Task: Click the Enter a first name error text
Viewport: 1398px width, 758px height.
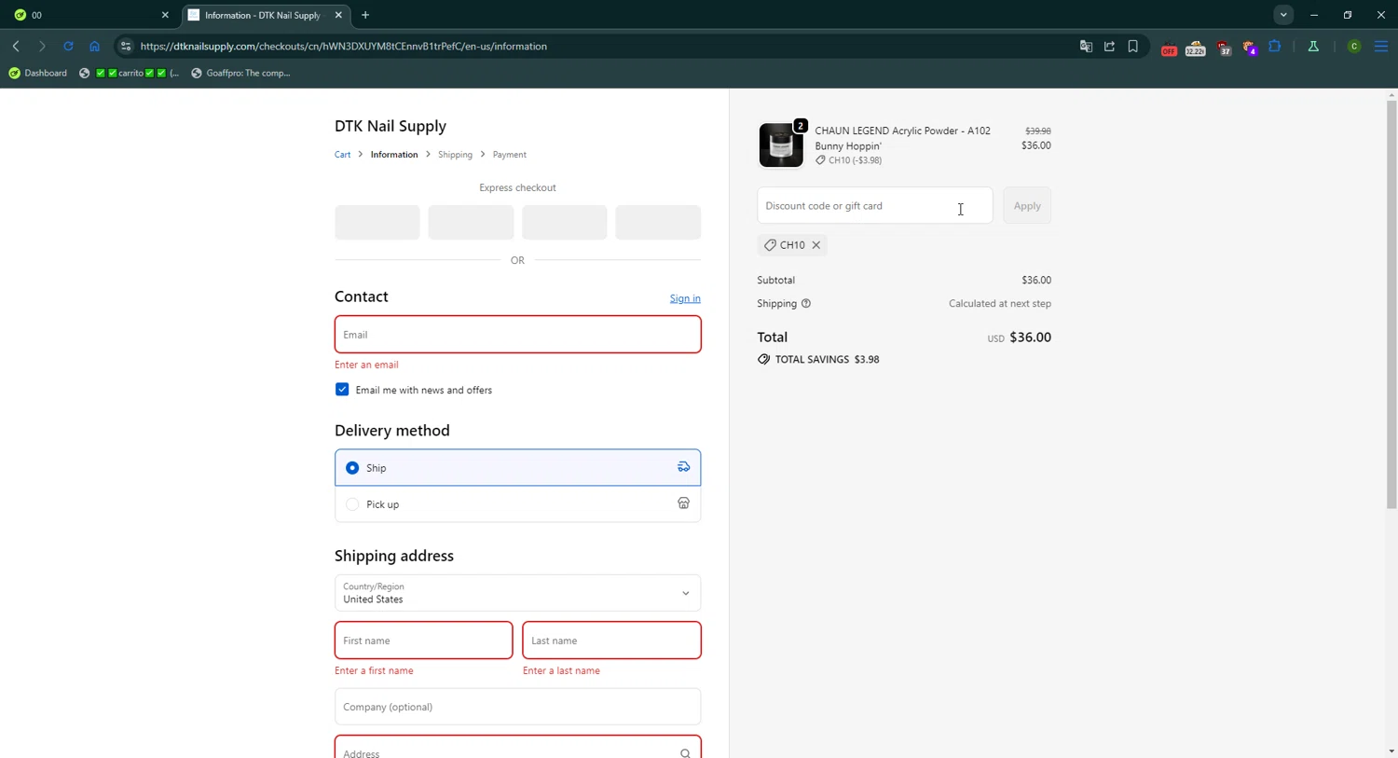Action: pos(374,670)
